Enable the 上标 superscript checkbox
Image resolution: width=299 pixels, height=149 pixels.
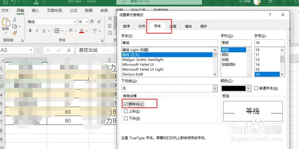tap(125, 111)
